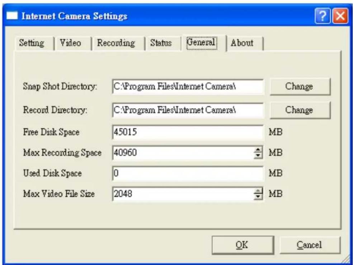Open the Video tab
The width and height of the screenshot is (353, 265).
(72, 43)
